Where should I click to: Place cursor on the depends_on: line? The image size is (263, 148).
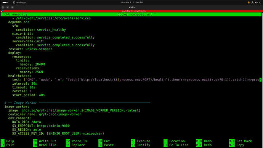19,22
